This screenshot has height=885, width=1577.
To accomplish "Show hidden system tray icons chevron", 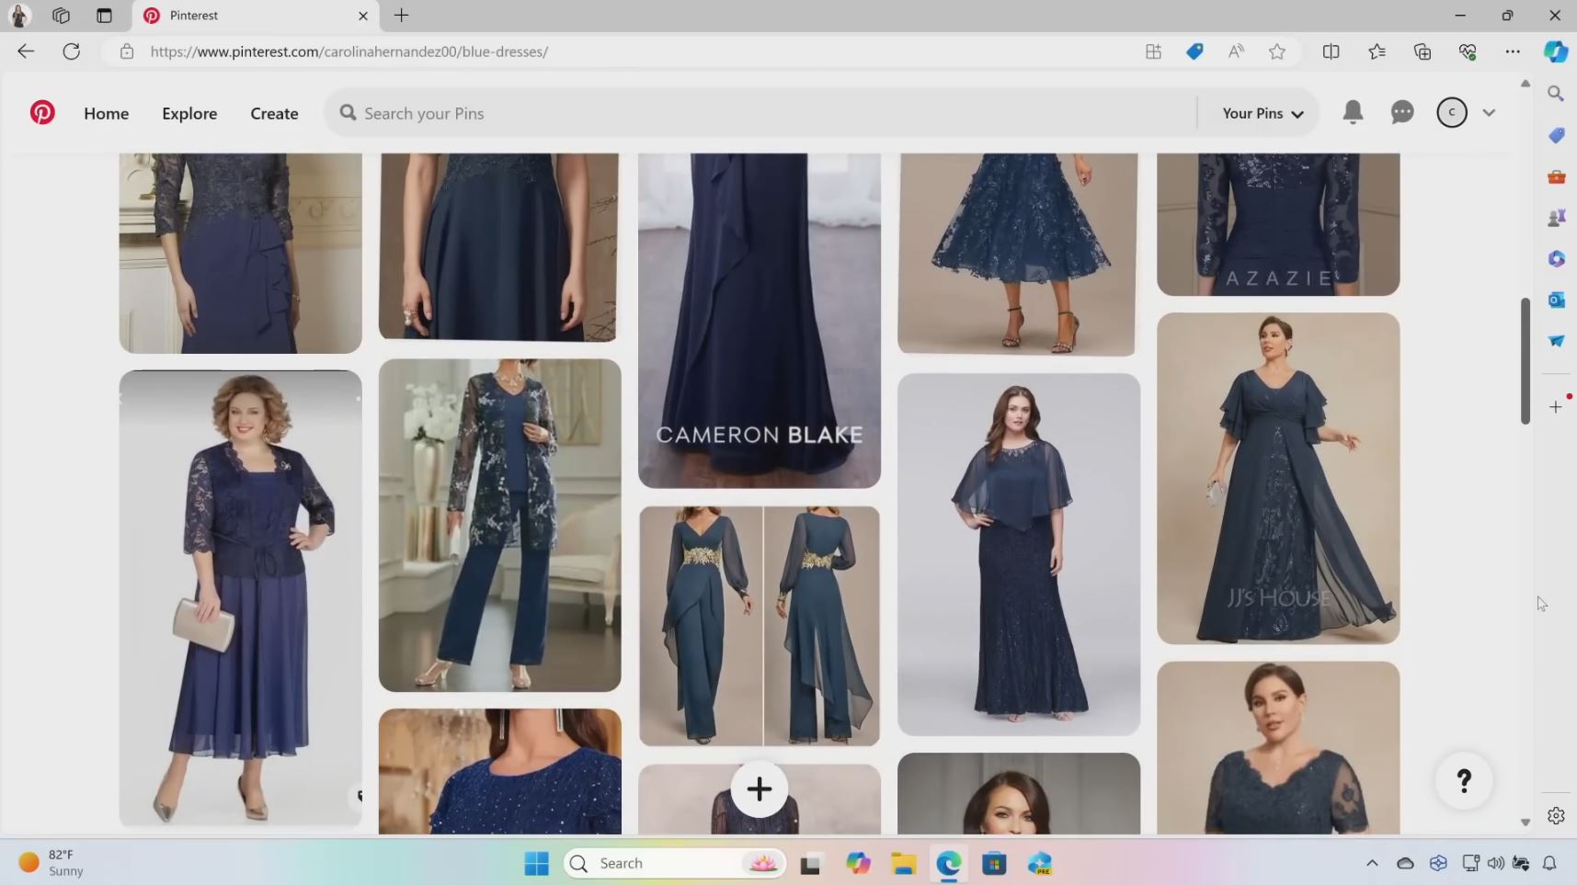I will pyautogui.click(x=1371, y=863).
